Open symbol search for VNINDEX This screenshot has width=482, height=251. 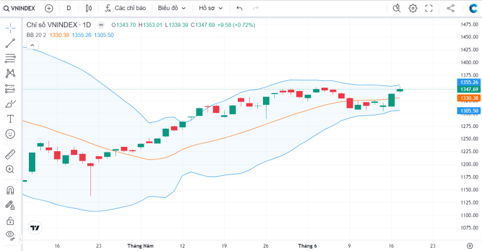tap(19, 8)
